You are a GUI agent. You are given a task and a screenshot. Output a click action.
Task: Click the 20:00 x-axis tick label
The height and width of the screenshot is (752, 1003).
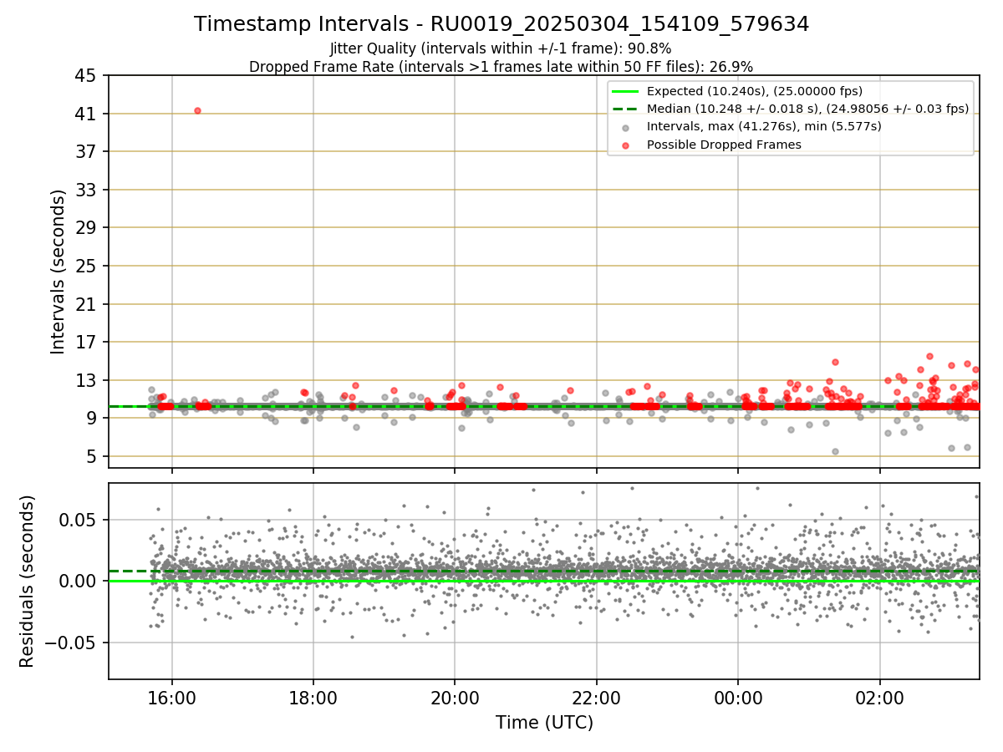(455, 697)
